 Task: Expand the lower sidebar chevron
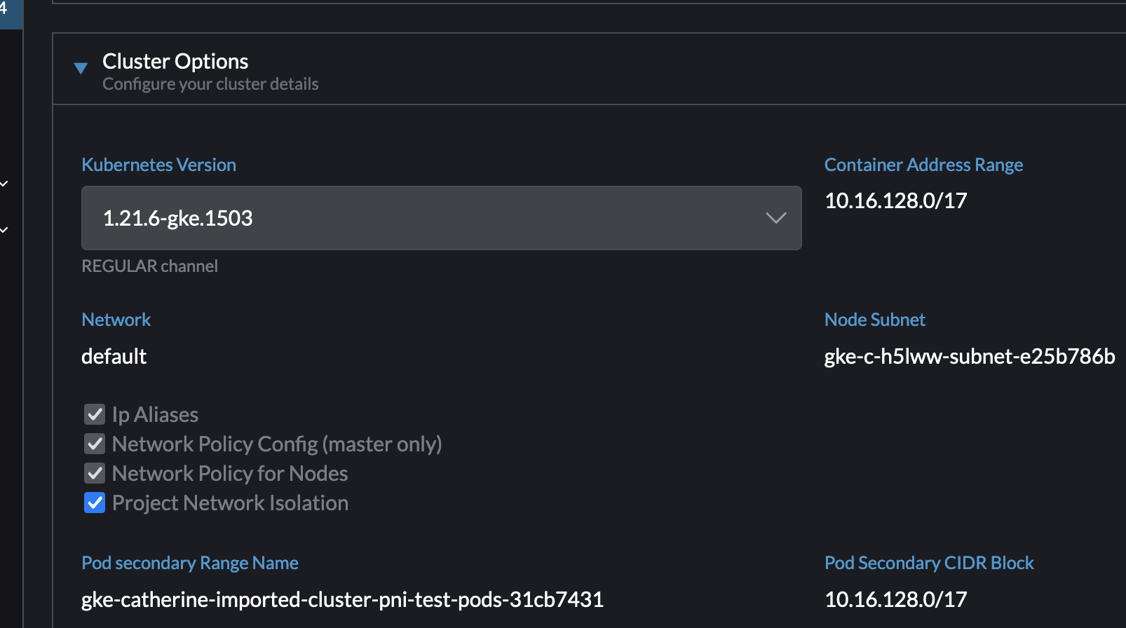point(5,229)
